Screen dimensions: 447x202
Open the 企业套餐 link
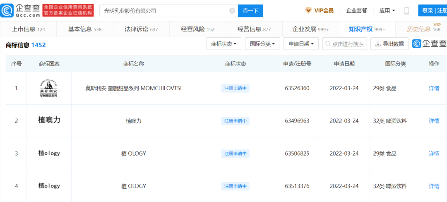(x=356, y=11)
